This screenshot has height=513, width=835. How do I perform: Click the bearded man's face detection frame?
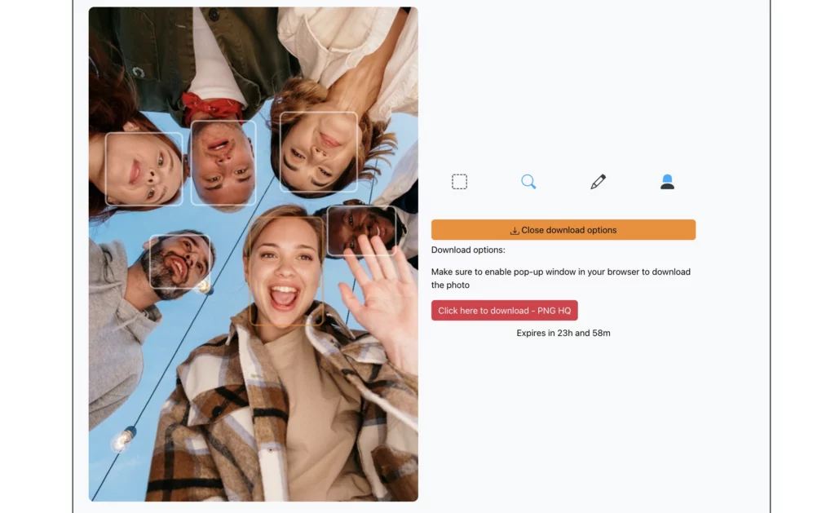tap(183, 263)
